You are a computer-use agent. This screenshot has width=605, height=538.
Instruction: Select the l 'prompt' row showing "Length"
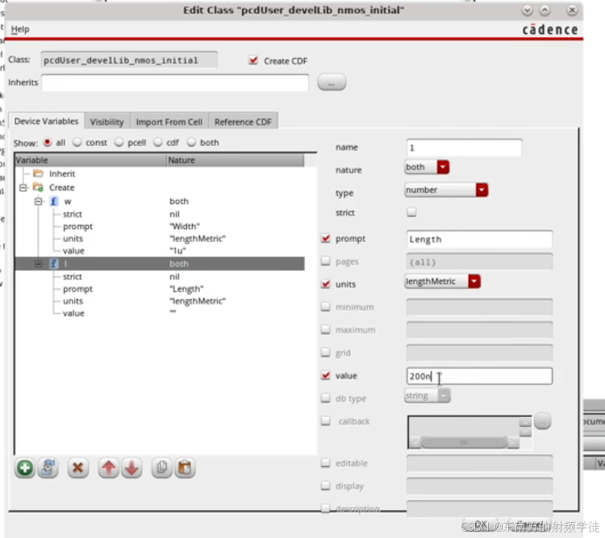(x=160, y=289)
